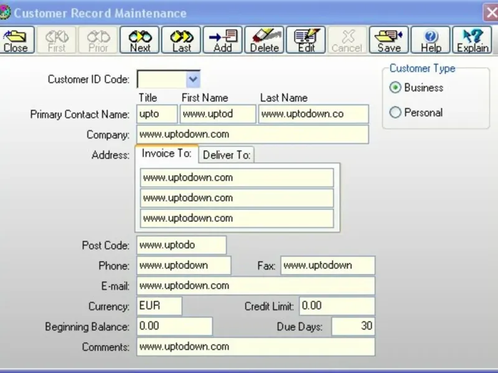The image size is (498, 373).
Task: Click the Phone input field
Action: (184, 265)
